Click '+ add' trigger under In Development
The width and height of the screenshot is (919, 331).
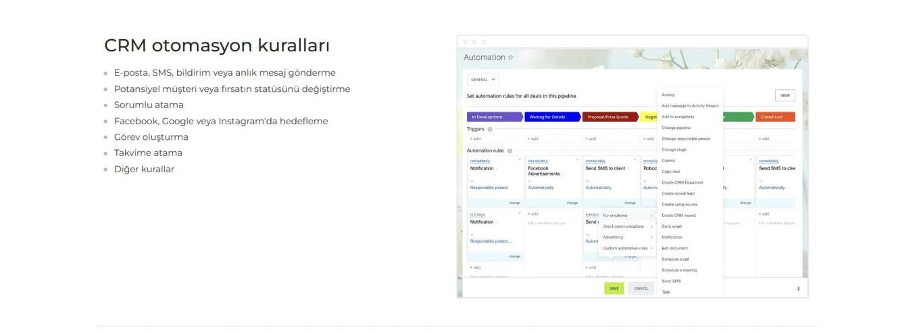476,138
